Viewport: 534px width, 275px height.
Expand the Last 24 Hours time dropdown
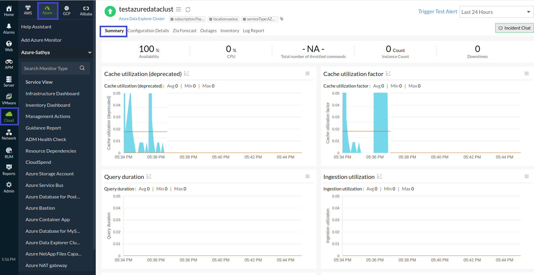pos(496,12)
